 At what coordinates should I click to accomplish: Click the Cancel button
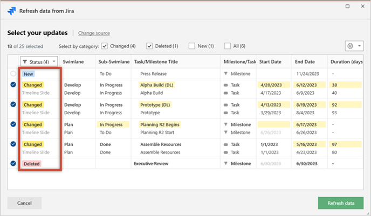coord(24,203)
